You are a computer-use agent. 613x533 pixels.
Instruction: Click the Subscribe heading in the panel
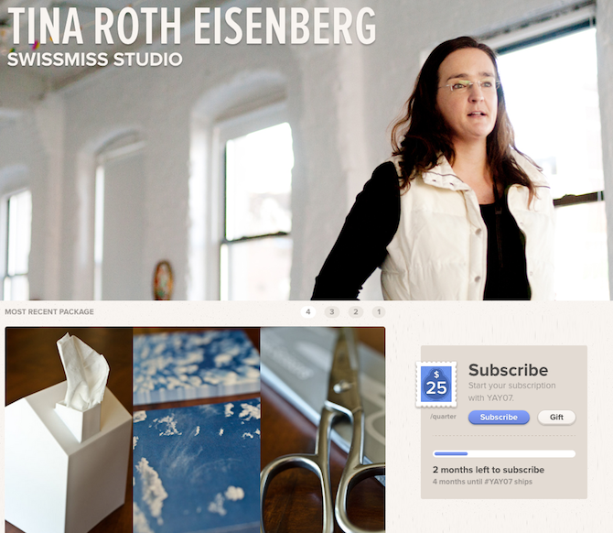508,370
